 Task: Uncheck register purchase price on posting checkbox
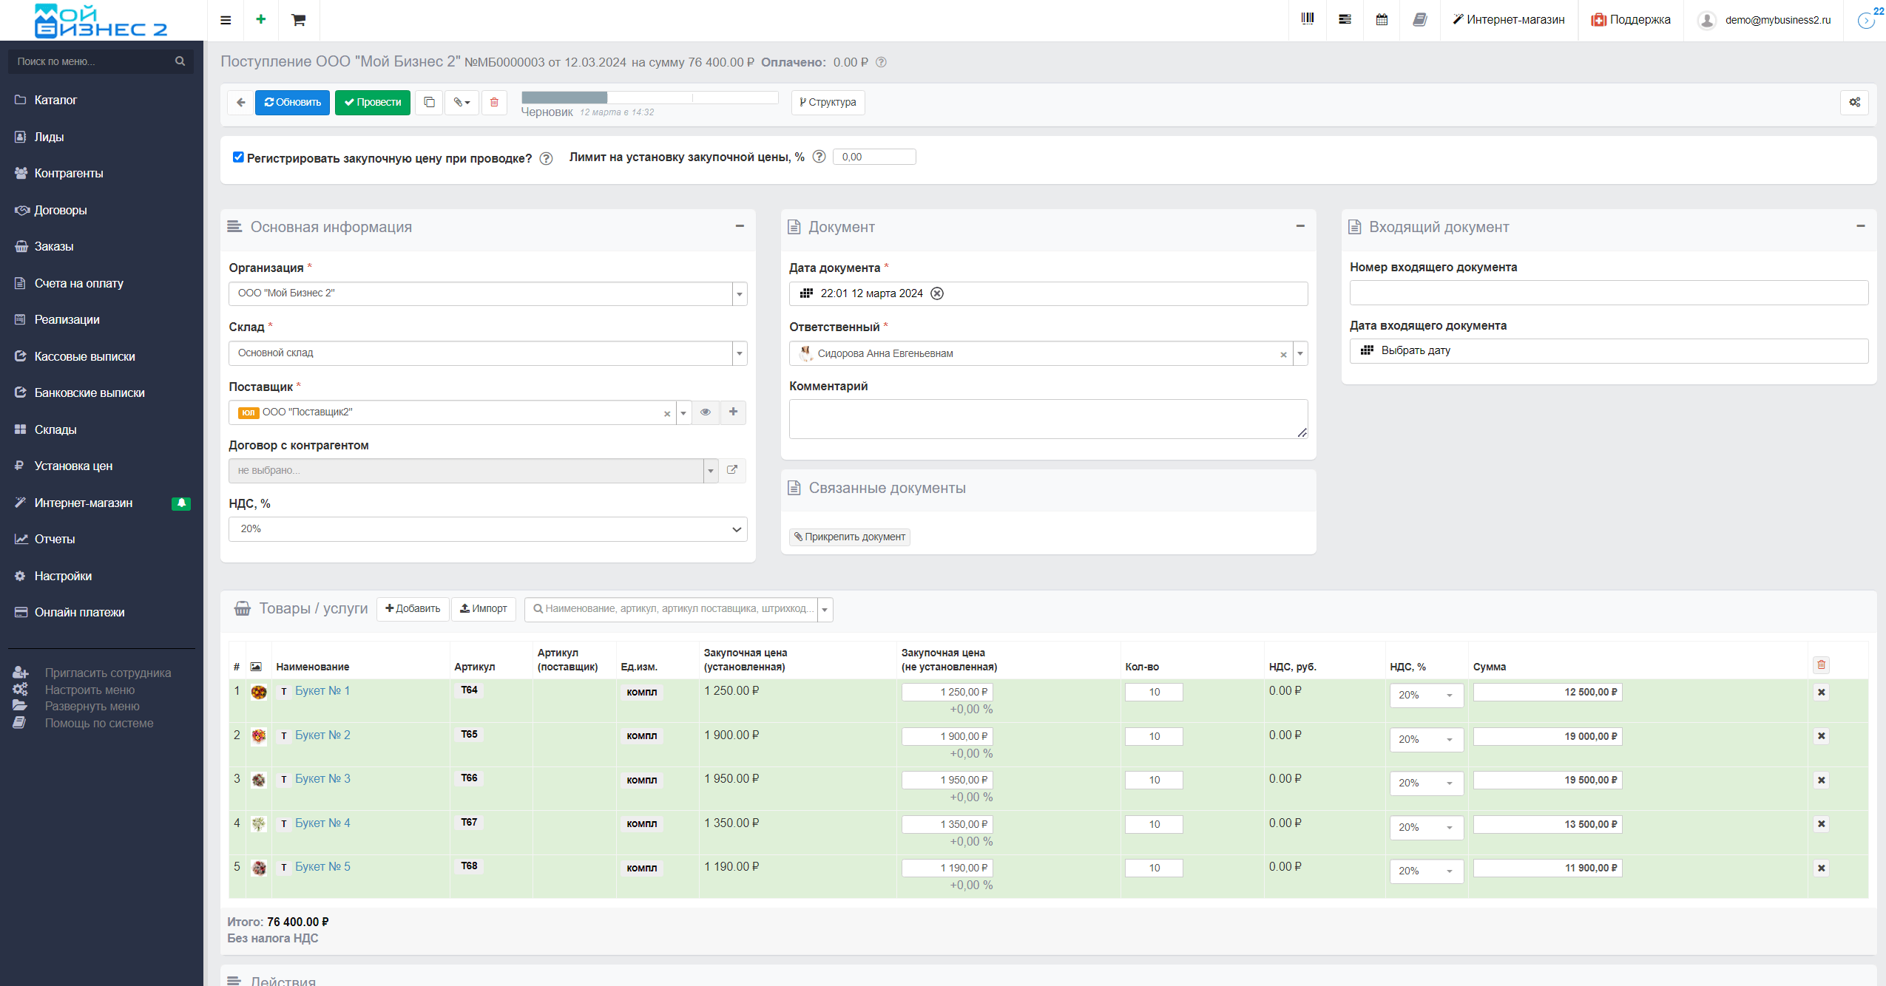pyautogui.click(x=238, y=157)
